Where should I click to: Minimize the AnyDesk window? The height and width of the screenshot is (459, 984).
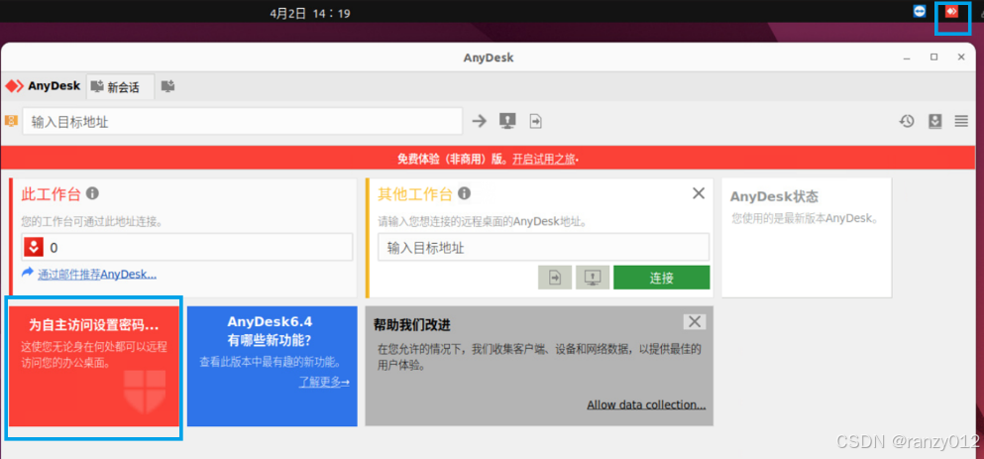(907, 57)
